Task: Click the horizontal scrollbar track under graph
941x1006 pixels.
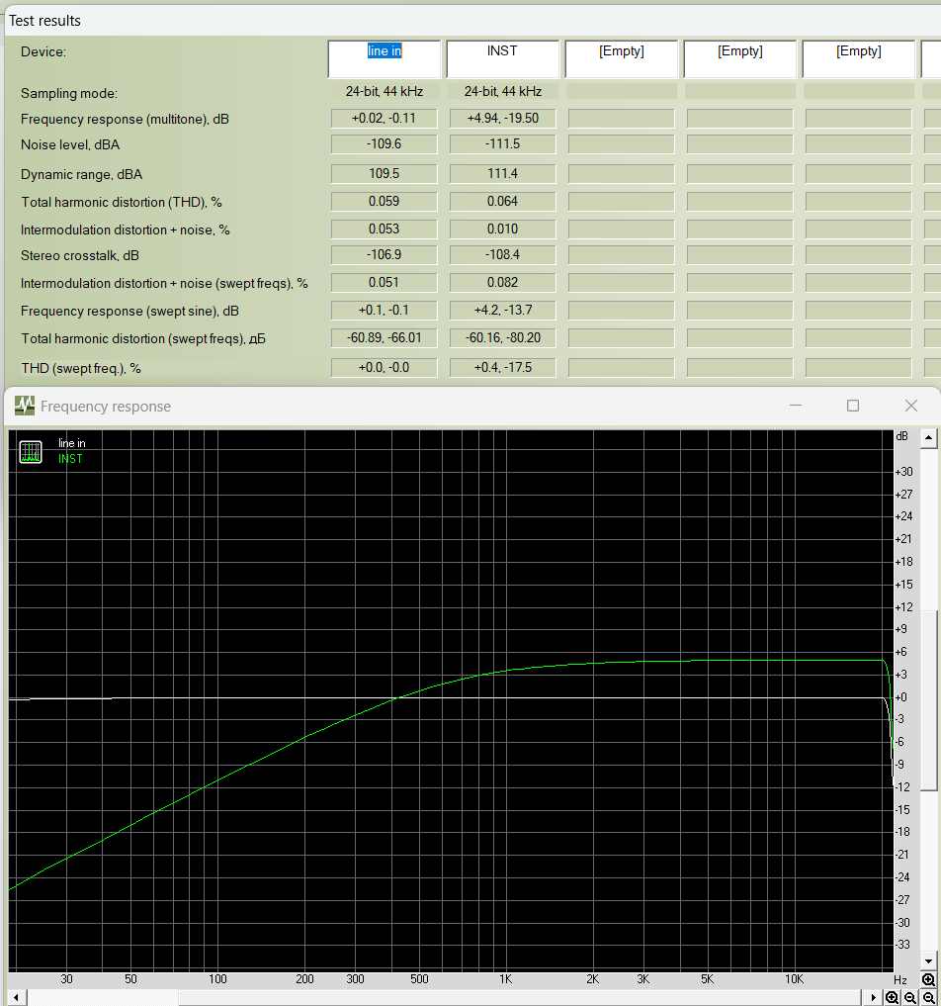Action: tap(445, 998)
